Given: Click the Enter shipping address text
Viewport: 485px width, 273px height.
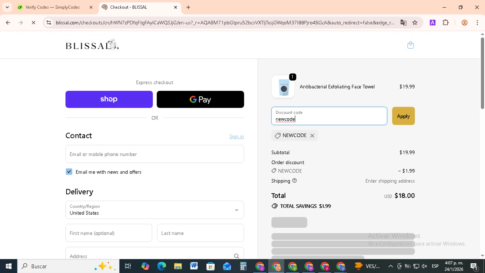Looking at the screenshot, I should tap(390, 181).
